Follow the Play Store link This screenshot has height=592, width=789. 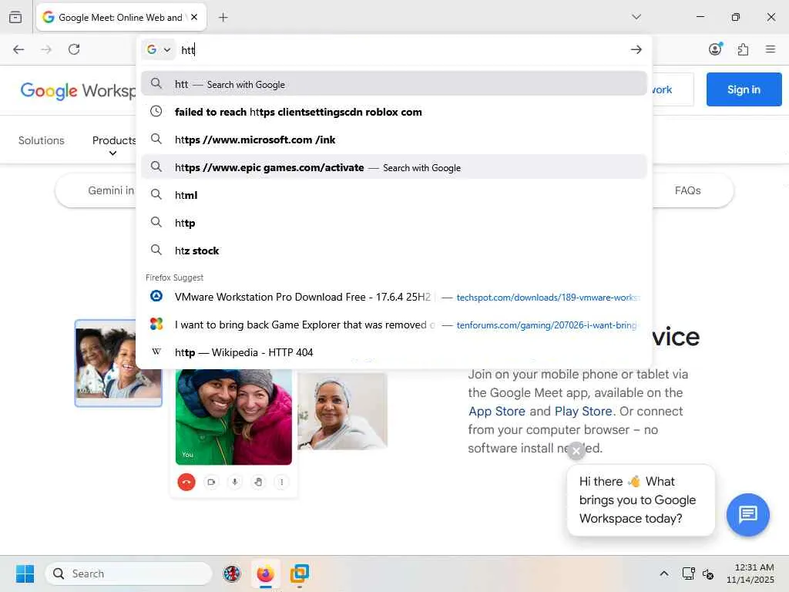pyautogui.click(x=583, y=412)
